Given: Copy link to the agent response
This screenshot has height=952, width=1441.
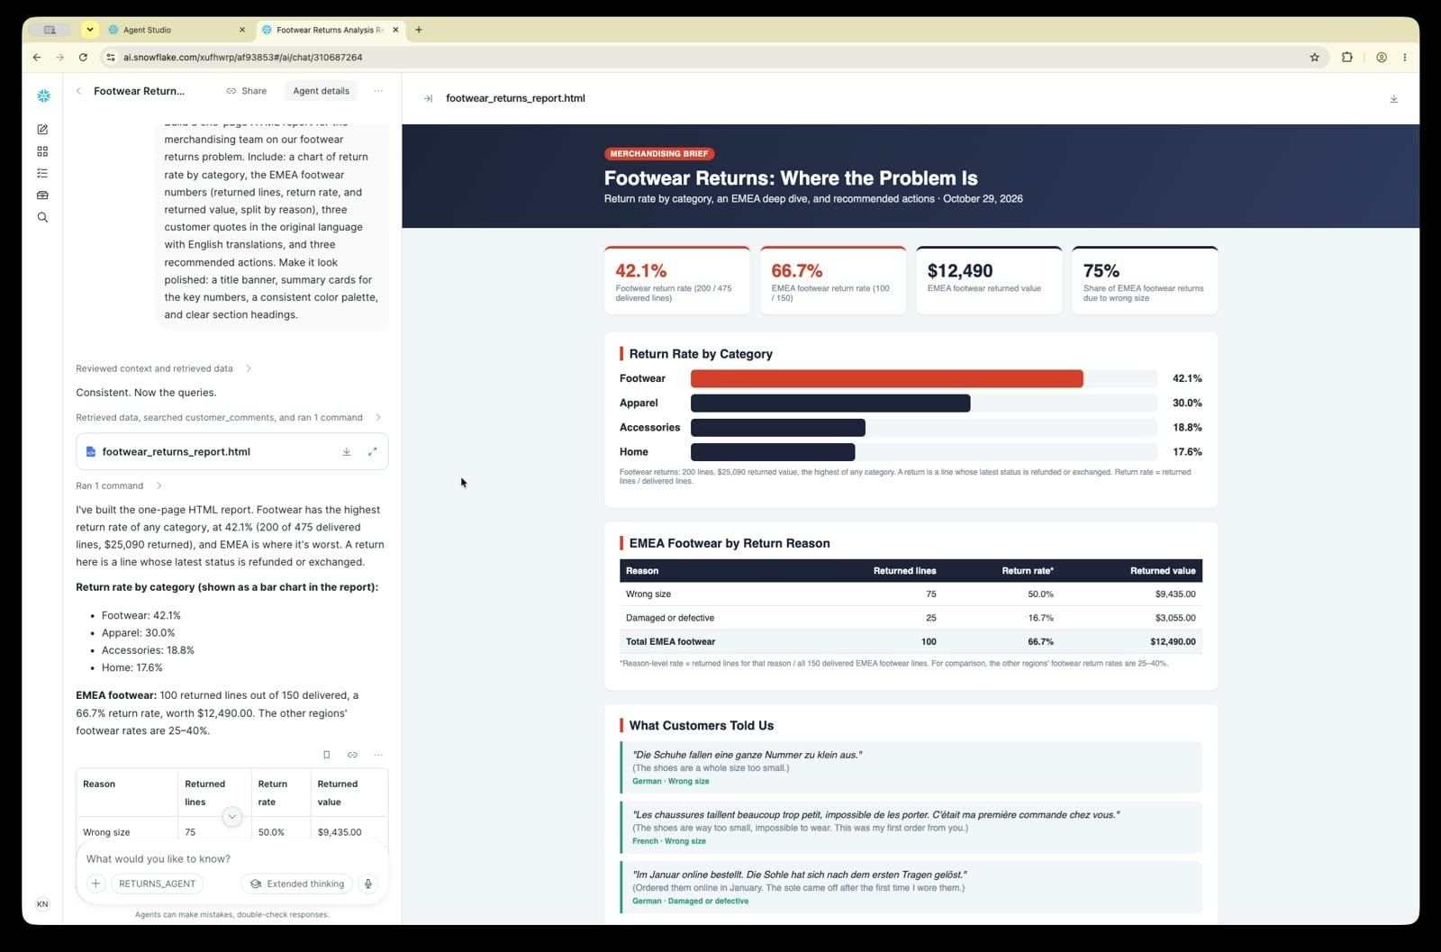Looking at the screenshot, I should (x=352, y=755).
